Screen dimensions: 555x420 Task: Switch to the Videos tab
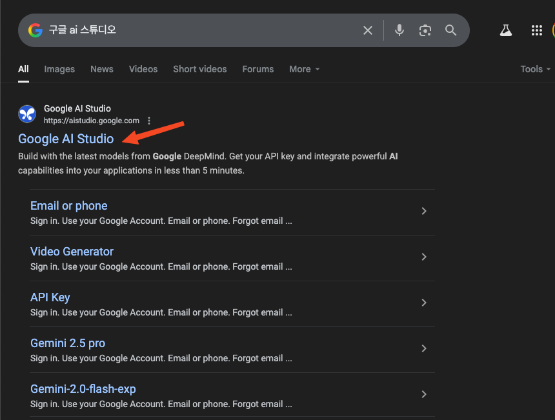(x=143, y=69)
